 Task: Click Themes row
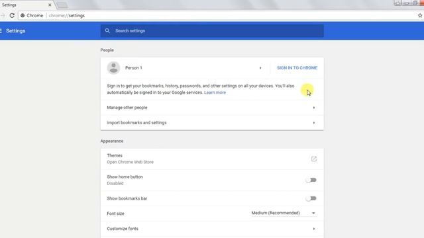point(212,159)
